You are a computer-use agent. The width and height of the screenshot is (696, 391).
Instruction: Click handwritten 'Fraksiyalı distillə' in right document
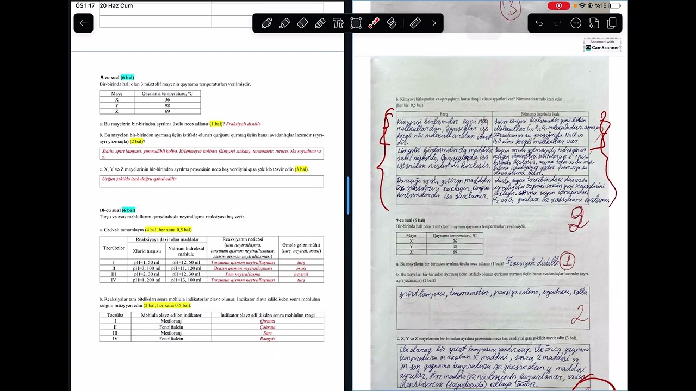pyautogui.click(x=532, y=262)
